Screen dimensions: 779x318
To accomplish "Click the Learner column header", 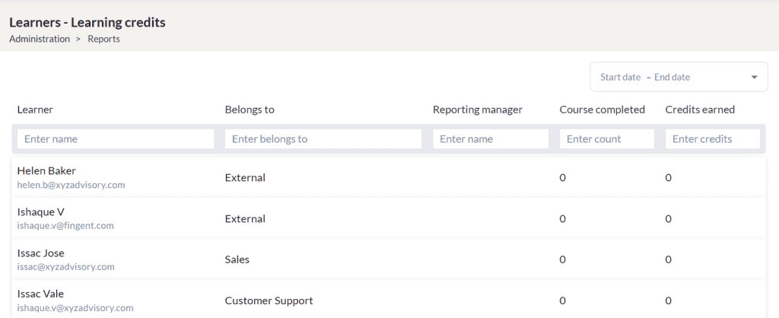I will tap(35, 110).
